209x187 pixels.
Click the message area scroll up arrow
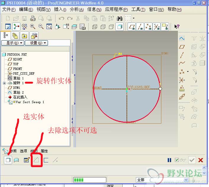point(204,168)
